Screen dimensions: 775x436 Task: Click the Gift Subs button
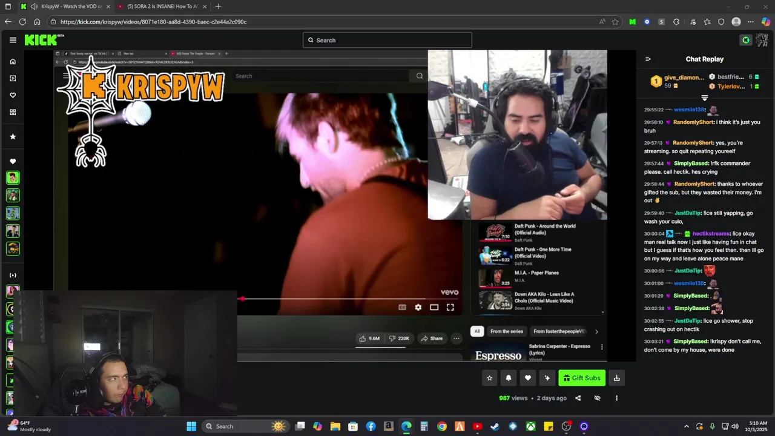[582, 378]
